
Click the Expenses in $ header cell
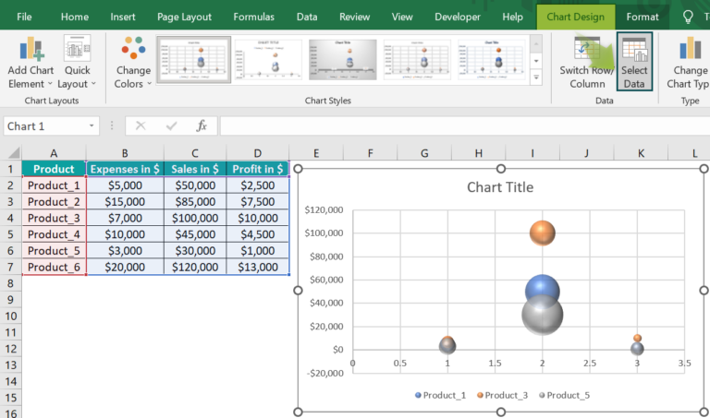(125, 169)
